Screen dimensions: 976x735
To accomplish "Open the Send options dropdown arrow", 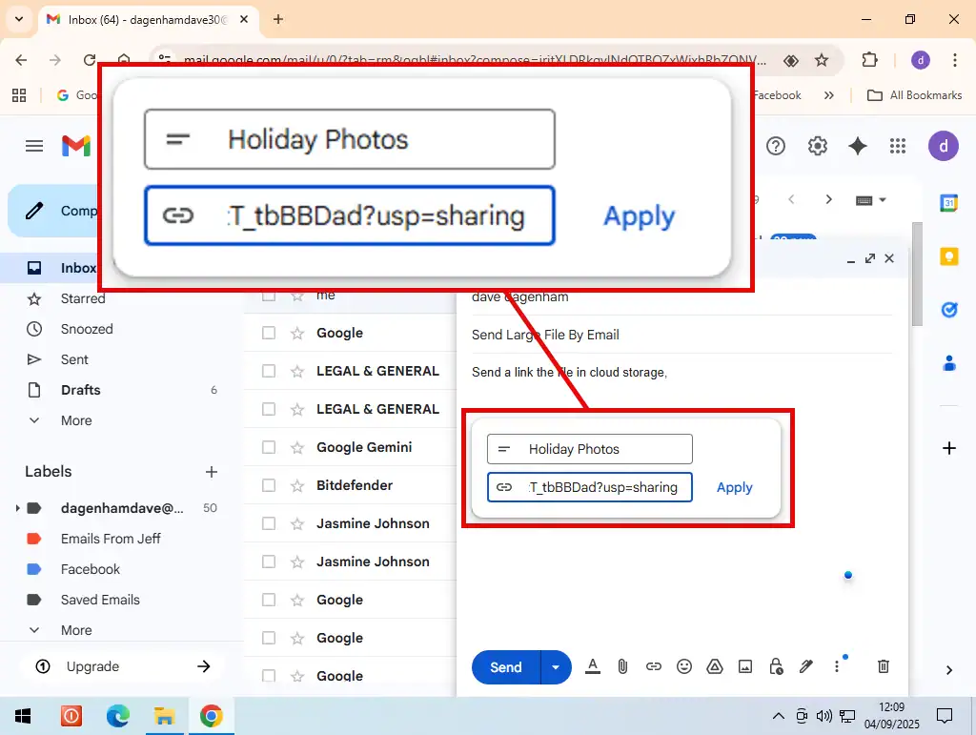I will (x=556, y=667).
